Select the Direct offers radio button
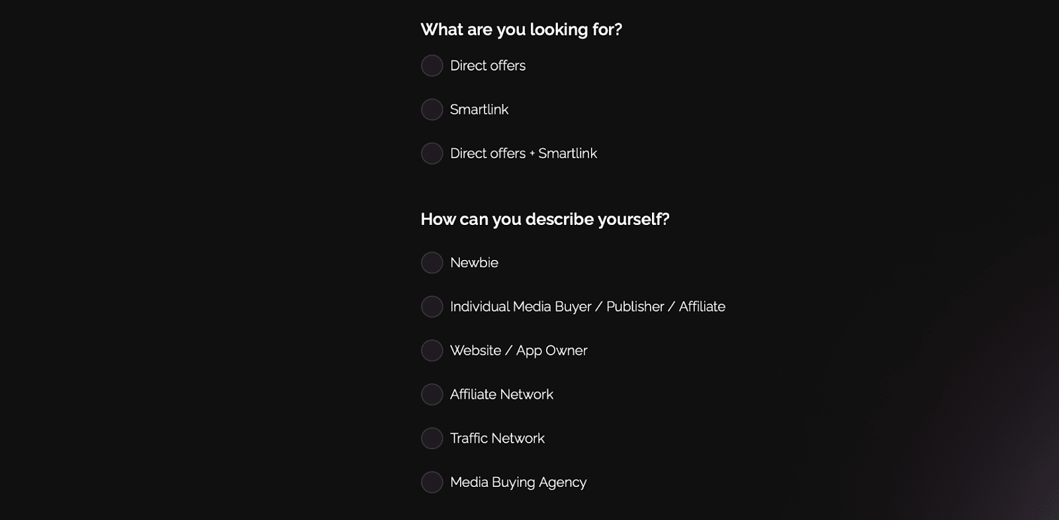1059x520 pixels. pyautogui.click(x=432, y=65)
